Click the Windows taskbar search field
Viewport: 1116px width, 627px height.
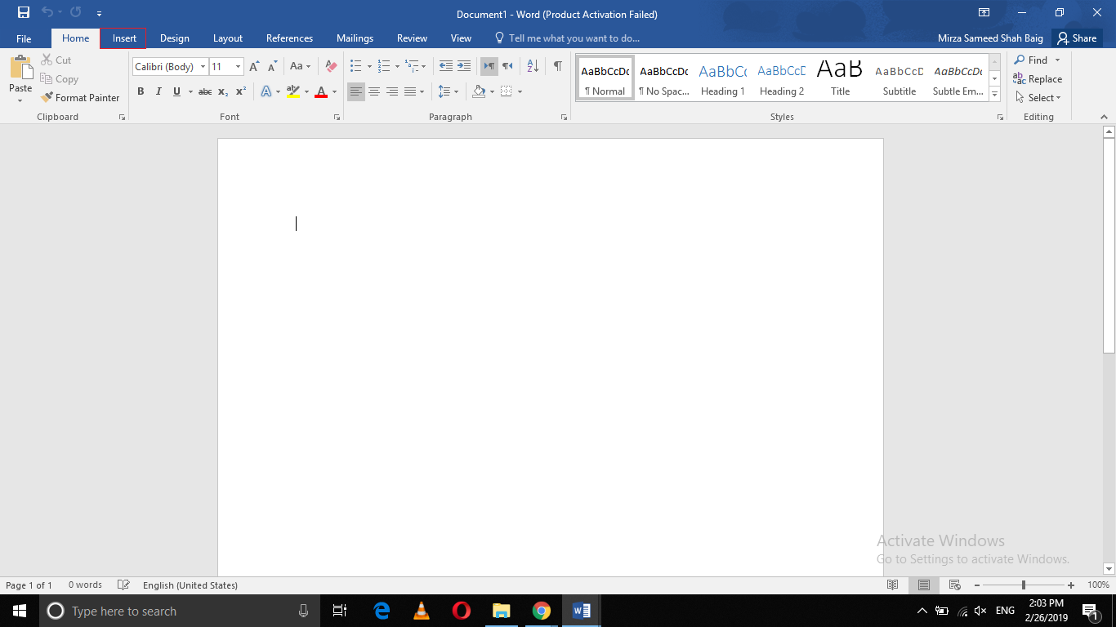point(180,611)
